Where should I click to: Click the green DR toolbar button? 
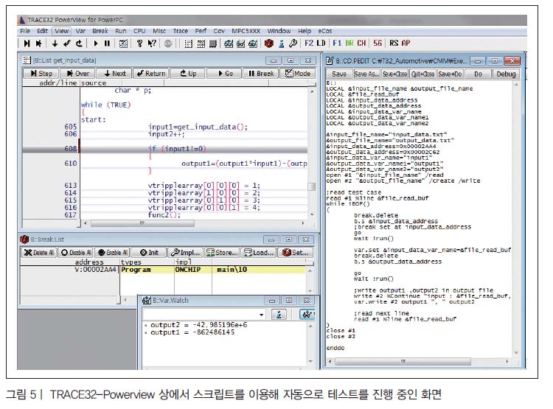(349, 43)
